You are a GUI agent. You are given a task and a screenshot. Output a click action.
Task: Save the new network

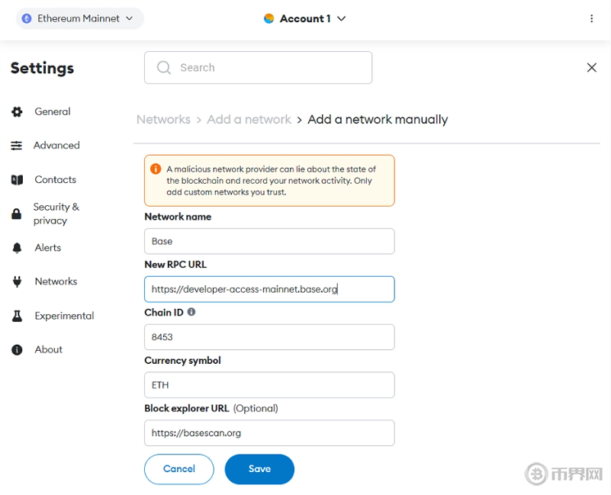[x=259, y=469]
